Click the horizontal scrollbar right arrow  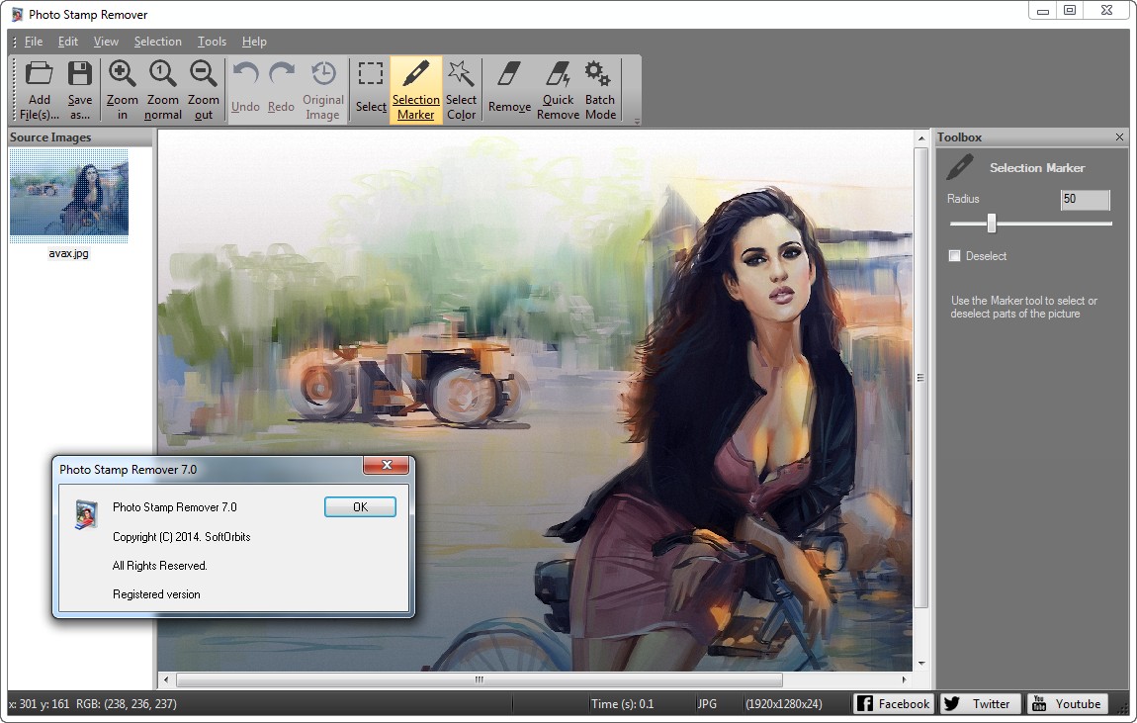pos(905,680)
